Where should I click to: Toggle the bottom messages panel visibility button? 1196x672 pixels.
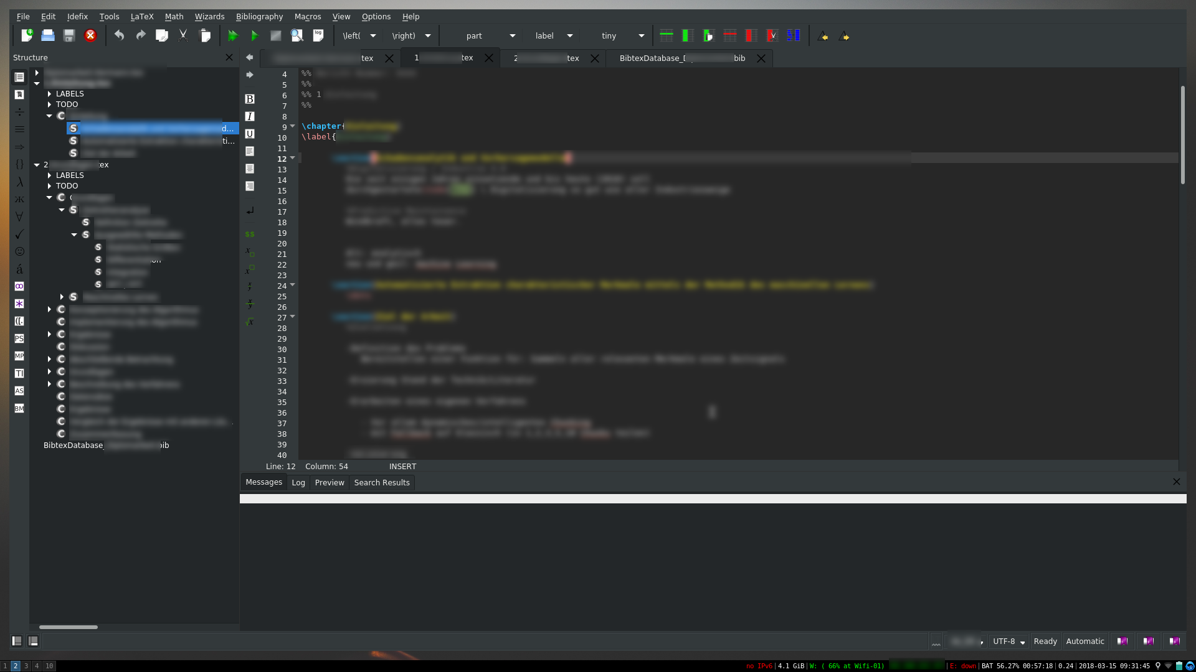[34, 641]
